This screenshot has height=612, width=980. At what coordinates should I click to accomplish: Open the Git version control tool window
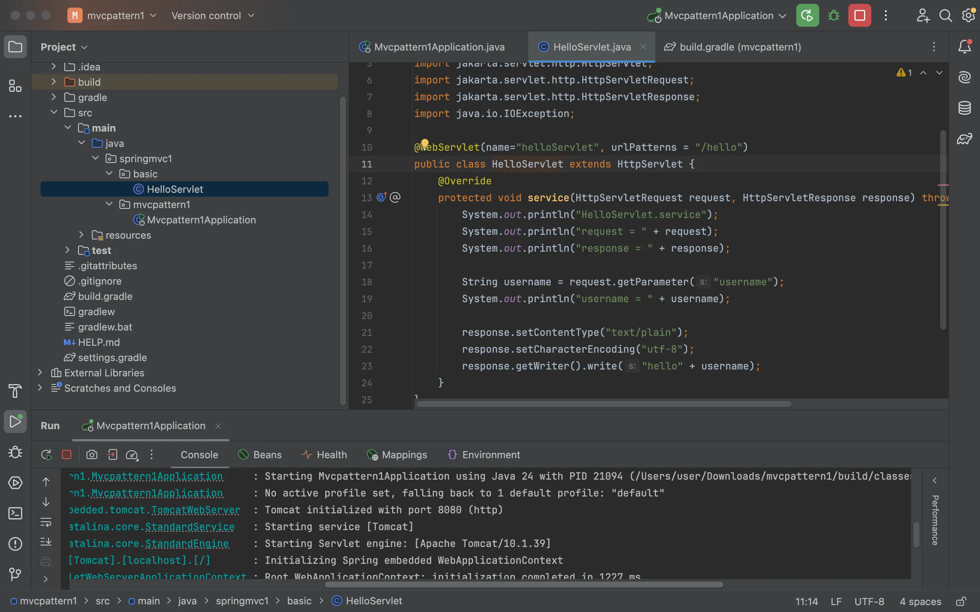click(x=15, y=575)
